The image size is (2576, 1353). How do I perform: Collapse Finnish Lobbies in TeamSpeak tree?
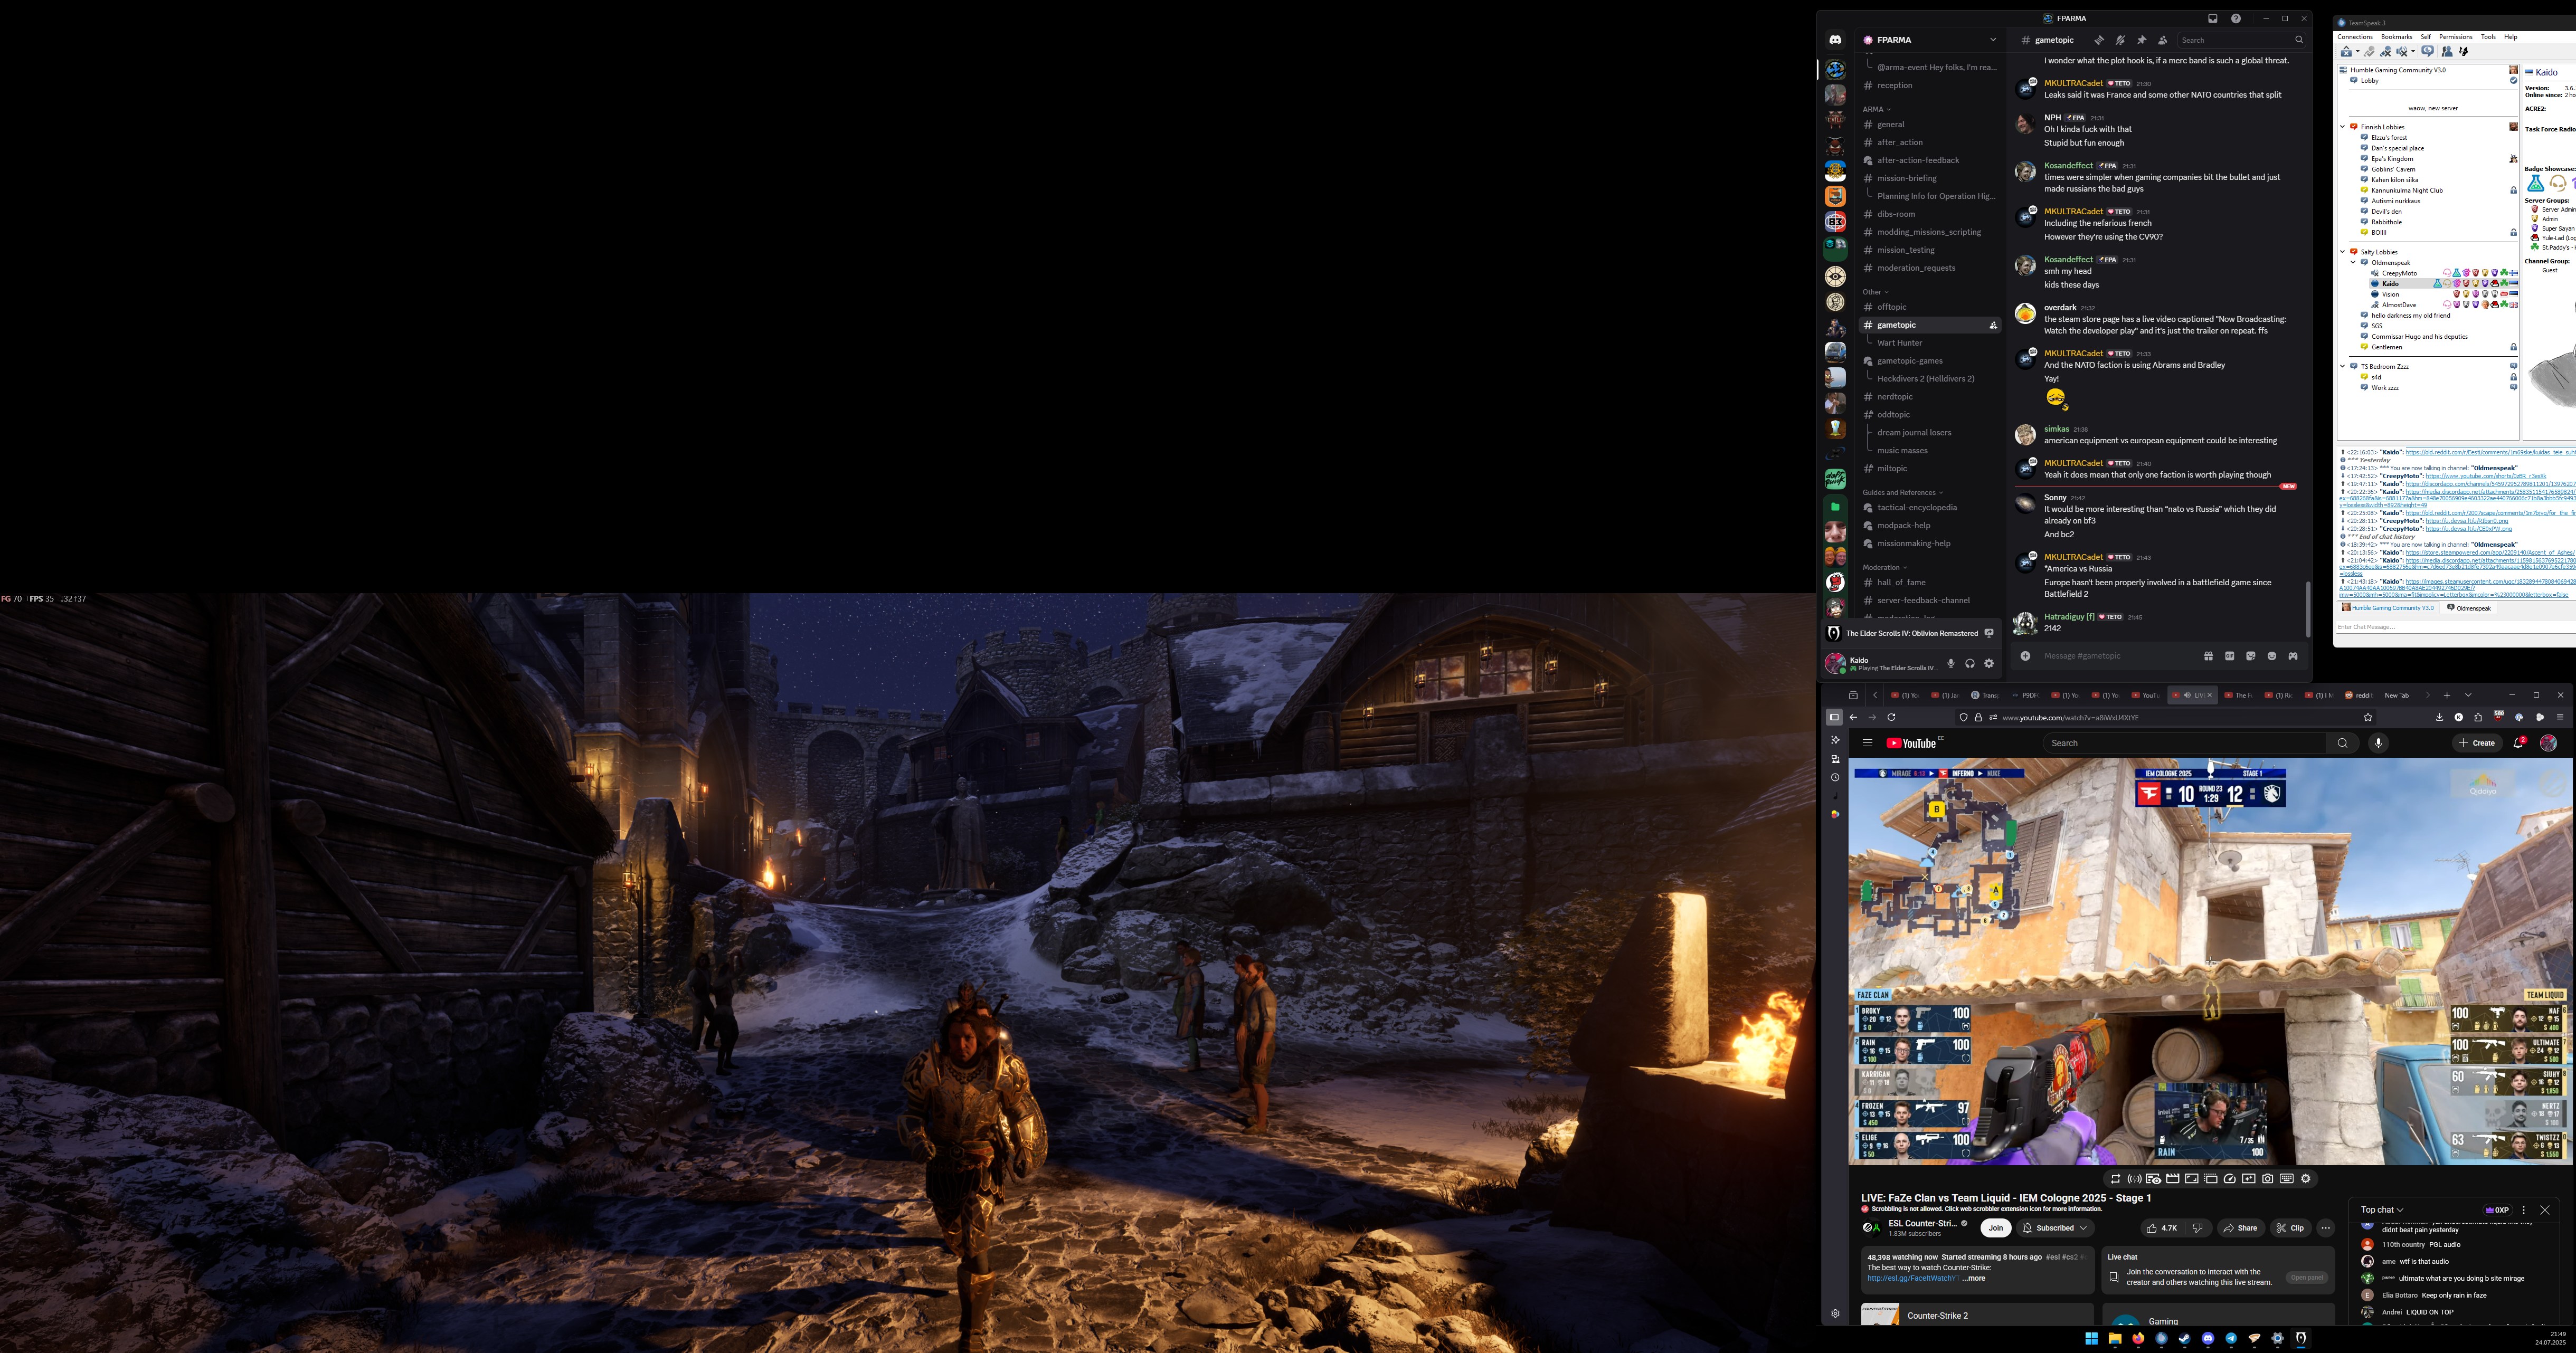2342,127
